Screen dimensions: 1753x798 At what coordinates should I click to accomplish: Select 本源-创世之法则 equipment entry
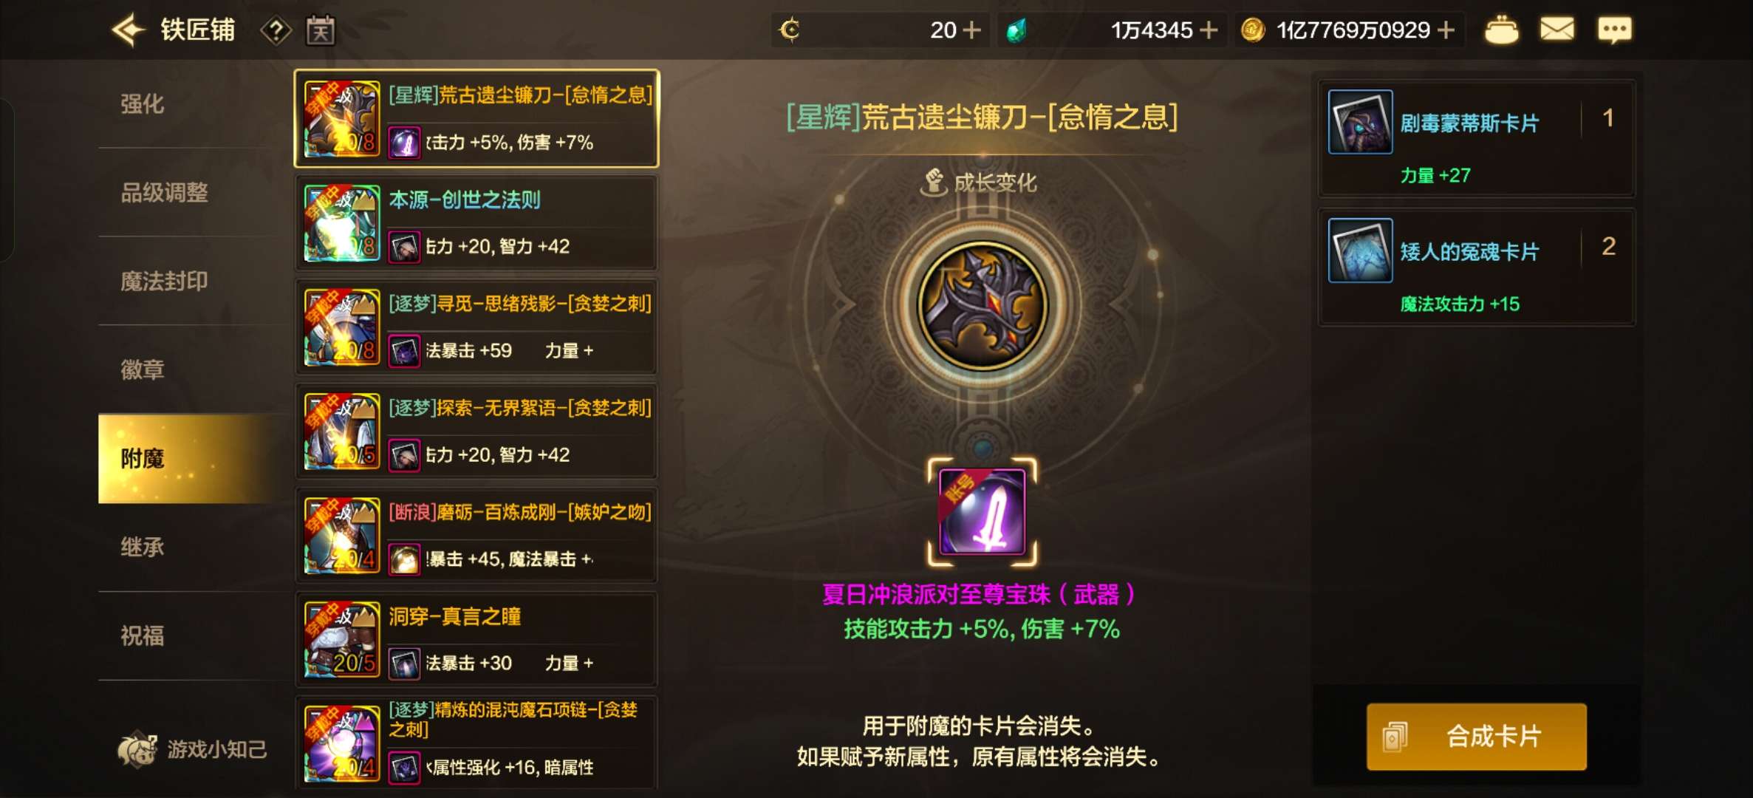click(x=476, y=223)
